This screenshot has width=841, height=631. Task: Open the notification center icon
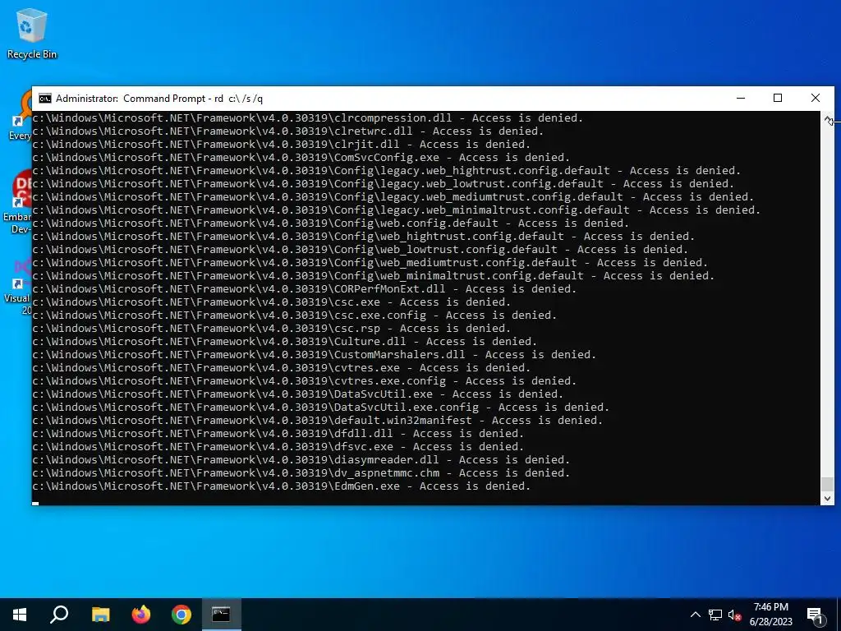pyautogui.click(x=816, y=615)
